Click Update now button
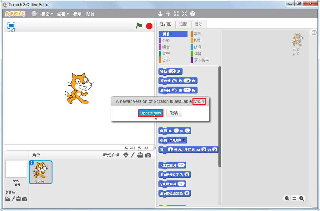This screenshot has height=211, width=320. point(151,113)
